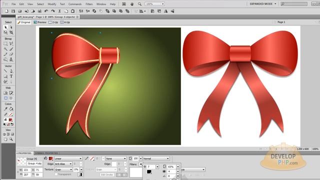This screenshot has height=180, width=320.
Task: Click the Add filters plus button
Action: click(140, 164)
